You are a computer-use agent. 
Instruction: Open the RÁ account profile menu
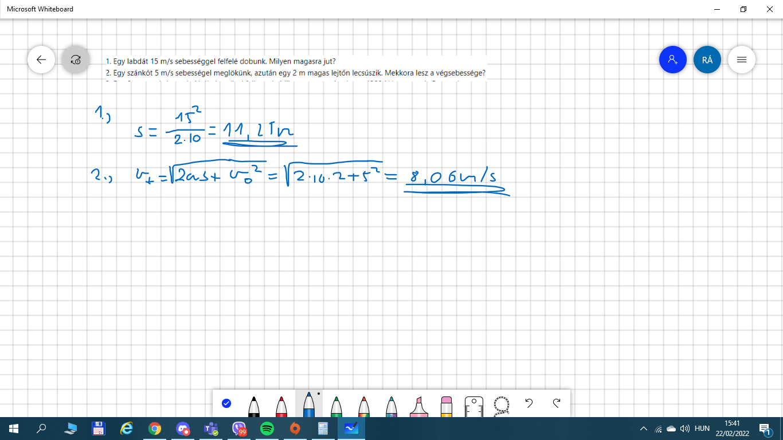coord(707,60)
